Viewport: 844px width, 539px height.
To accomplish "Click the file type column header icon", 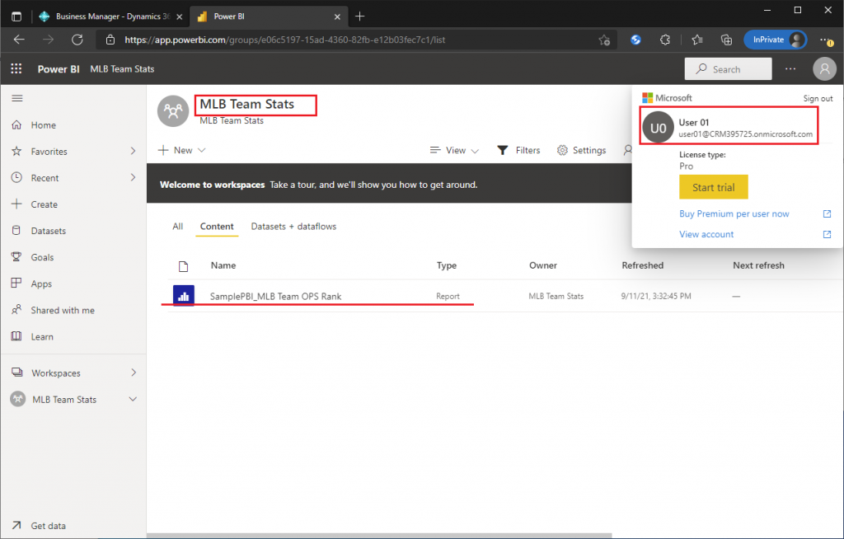I will (184, 266).
